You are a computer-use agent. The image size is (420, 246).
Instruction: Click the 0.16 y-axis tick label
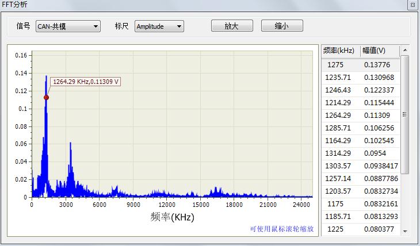(x=21, y=55)
